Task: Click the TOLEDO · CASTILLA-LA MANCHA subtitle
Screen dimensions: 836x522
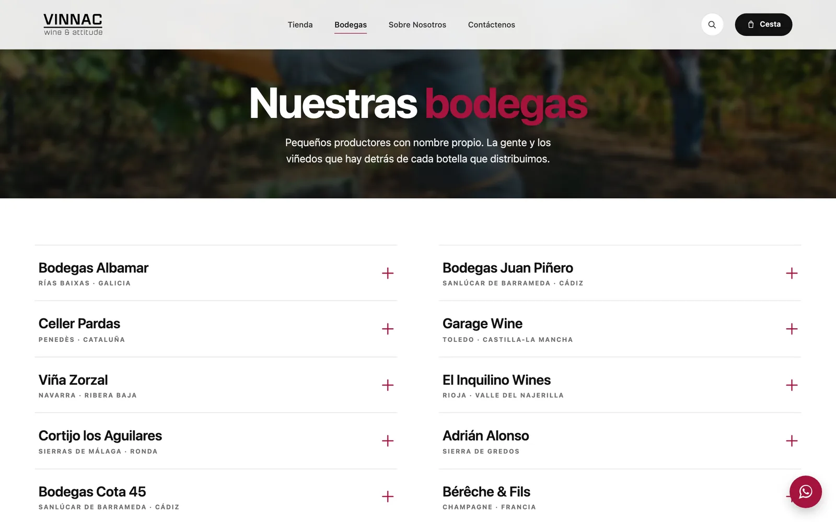Action: (x=508, y=340)
